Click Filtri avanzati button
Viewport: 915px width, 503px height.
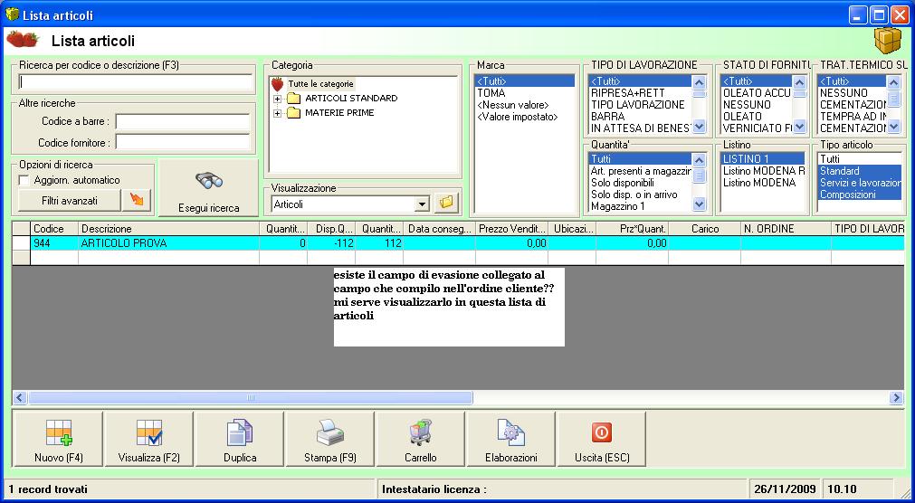pos(70,200)
